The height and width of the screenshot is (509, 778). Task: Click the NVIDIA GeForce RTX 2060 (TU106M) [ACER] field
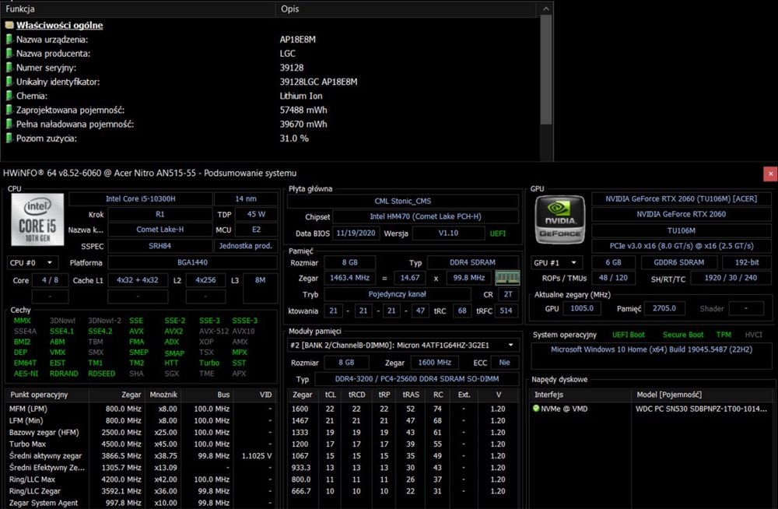coord(682,199)
